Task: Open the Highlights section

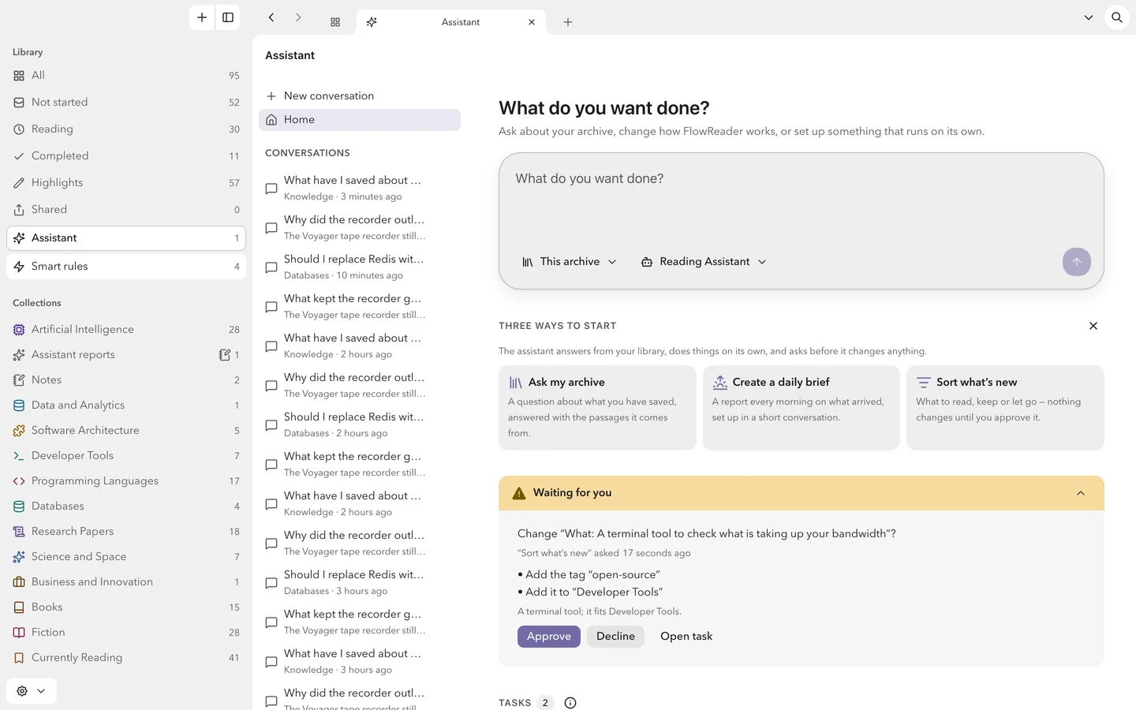Action: (126, 183)
